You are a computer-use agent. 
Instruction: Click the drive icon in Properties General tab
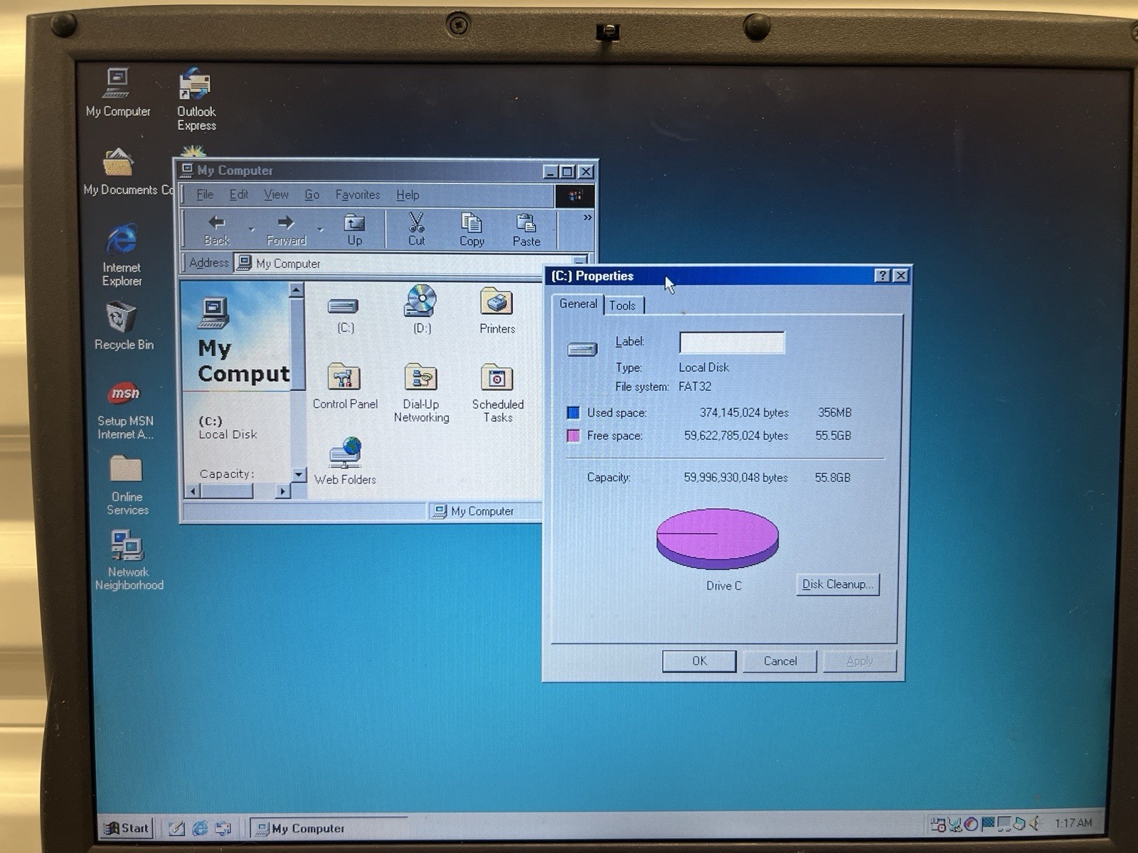click(582, 350)
